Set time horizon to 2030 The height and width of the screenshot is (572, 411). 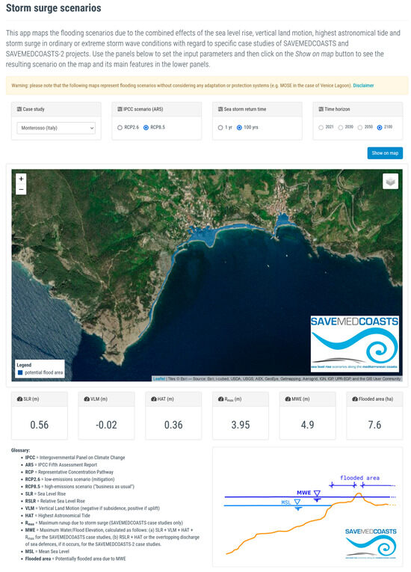click(341, 128)
